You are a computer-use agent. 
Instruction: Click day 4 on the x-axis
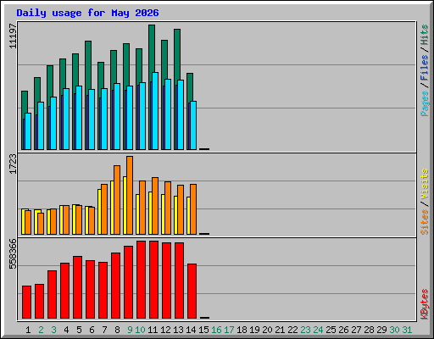66,330
